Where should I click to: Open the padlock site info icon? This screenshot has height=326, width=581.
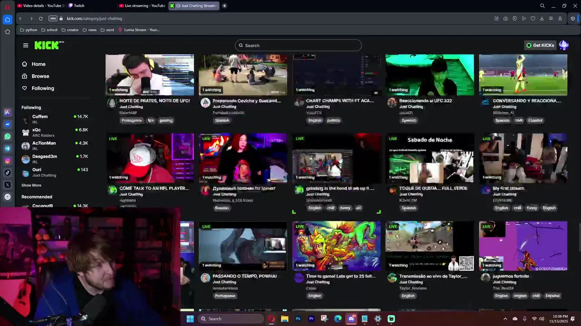pos(61,19)
